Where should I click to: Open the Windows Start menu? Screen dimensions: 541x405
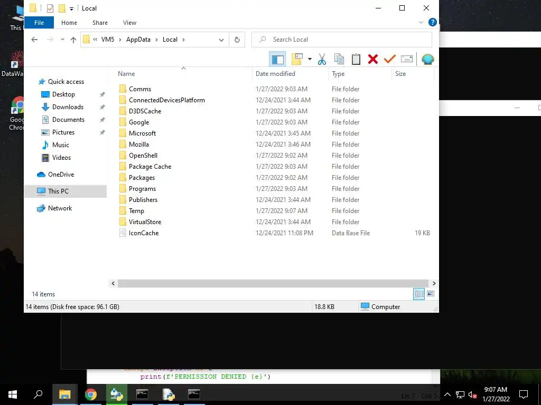pyautogui.click(x=13, y=394)
